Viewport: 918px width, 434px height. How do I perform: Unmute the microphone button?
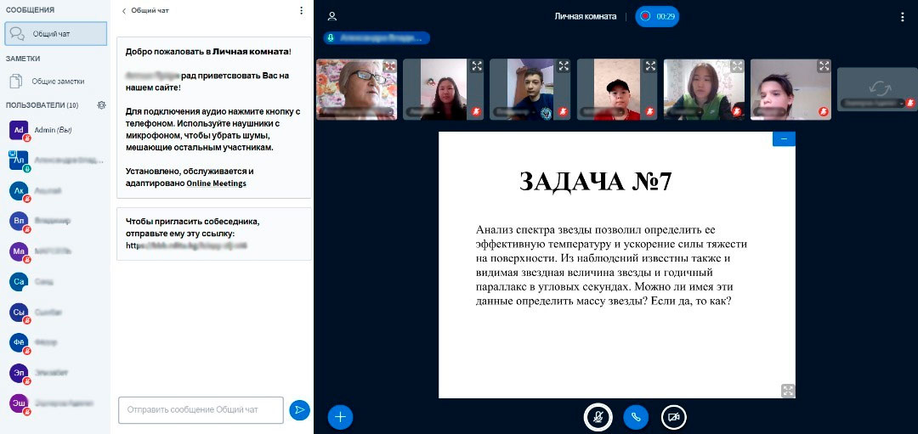tap(598, 417)
